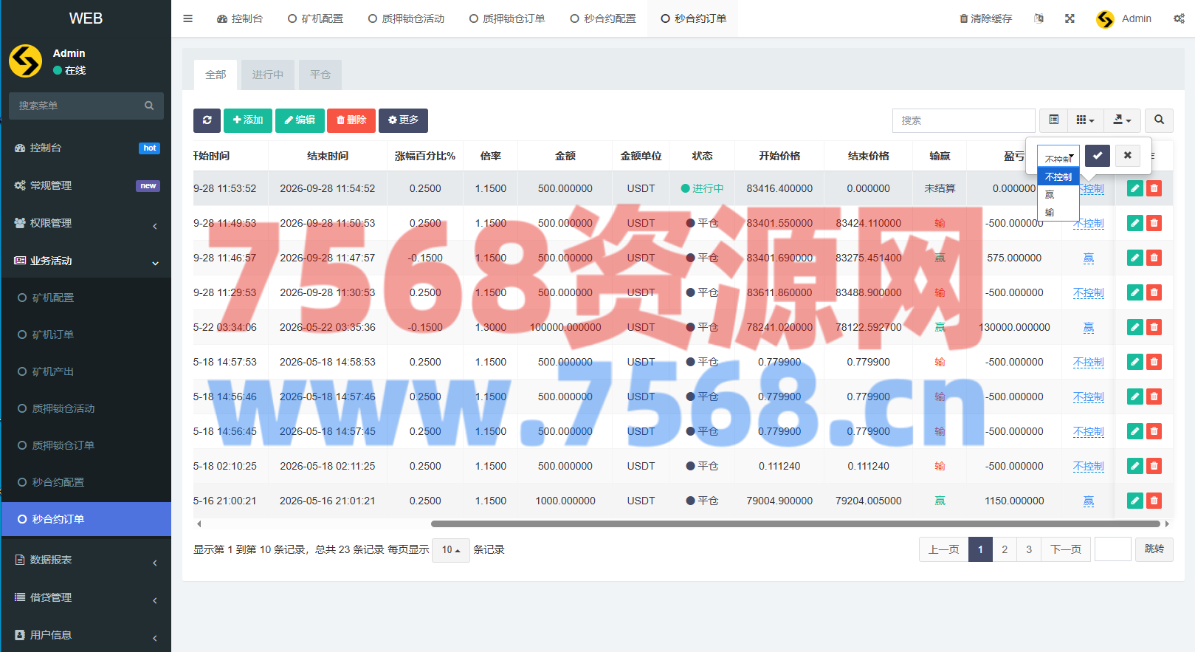This screenshot has height=652, width=1195.
Task: Switch to the 进行中 tab
Action: click(267, 75)
